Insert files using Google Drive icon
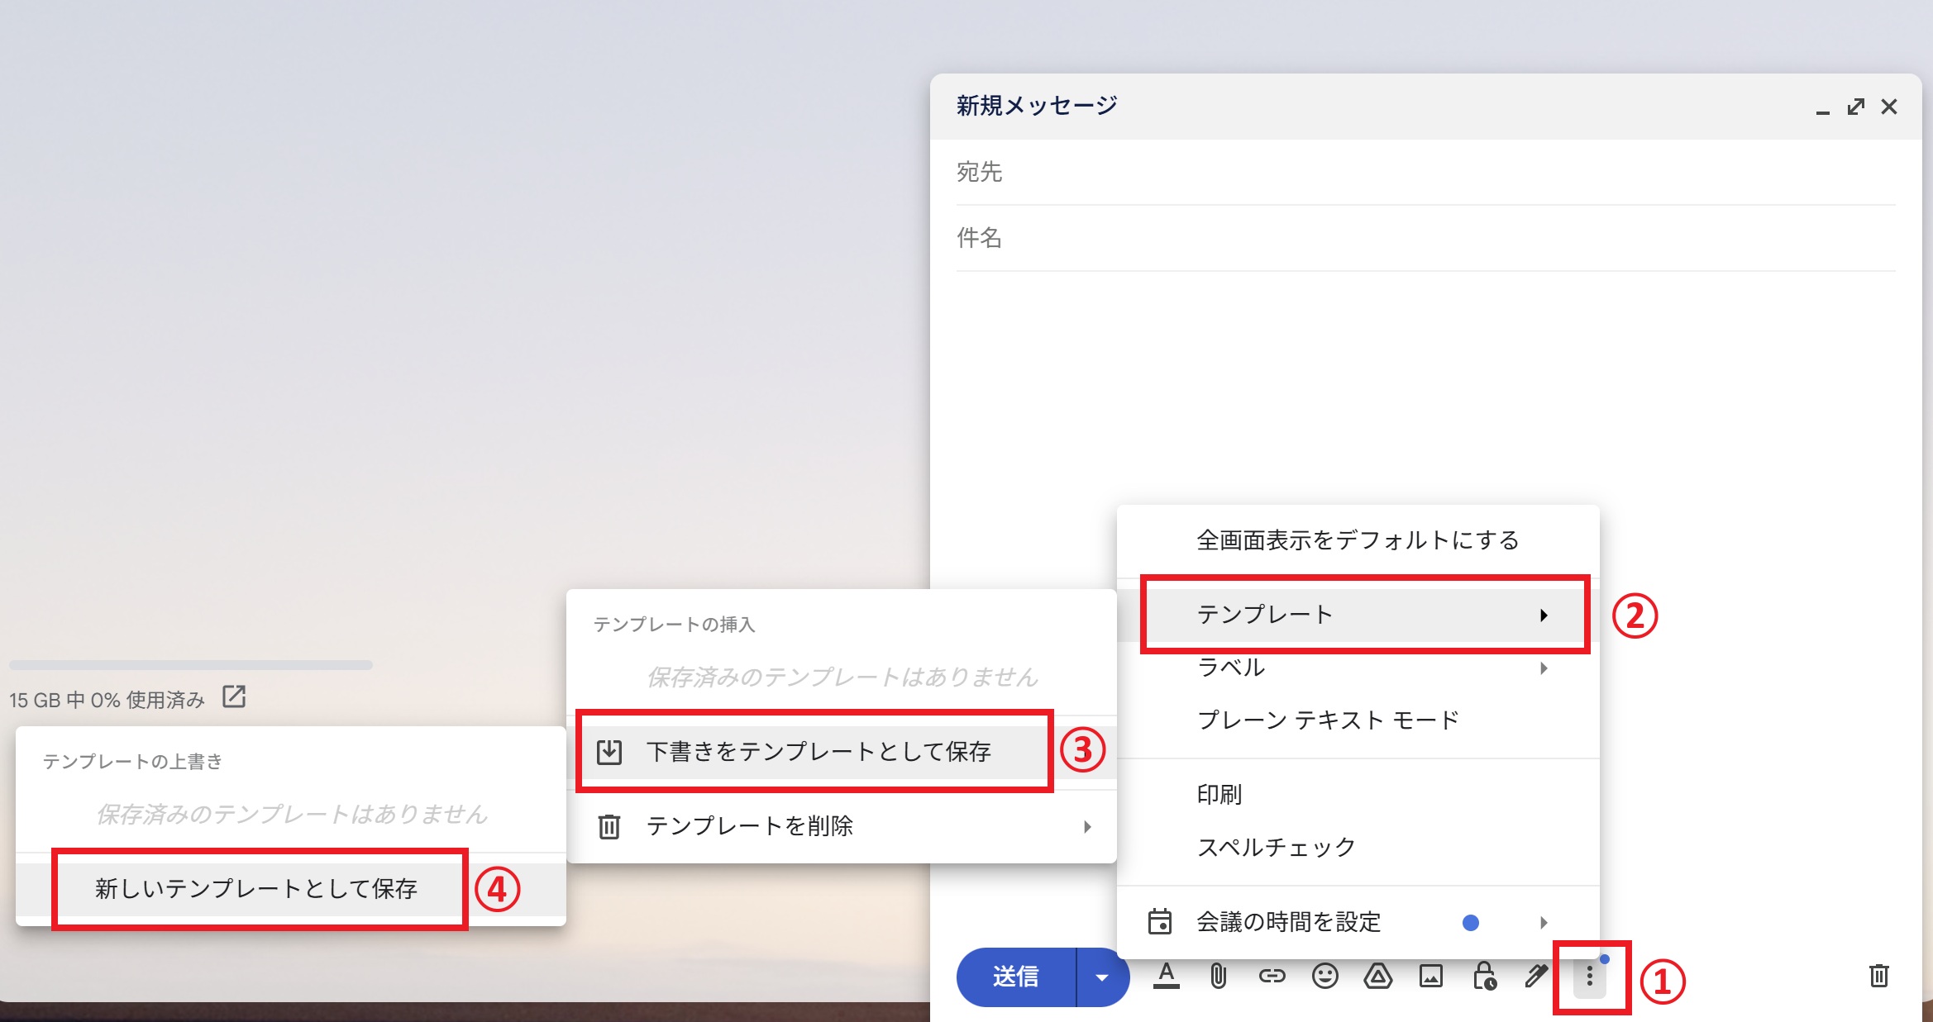This screenshot has height=1022, width=1933. (1377, 977)
